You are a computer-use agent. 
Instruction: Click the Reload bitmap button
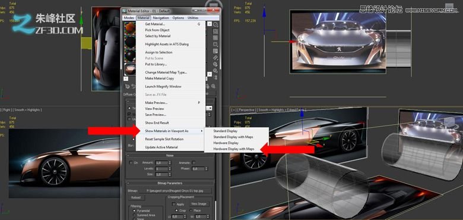tap(137, 197)
